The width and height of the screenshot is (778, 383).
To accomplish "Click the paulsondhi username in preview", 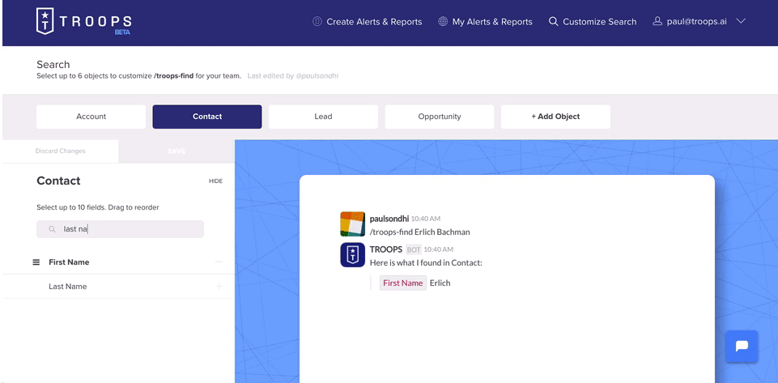I will tap(389, 219).
